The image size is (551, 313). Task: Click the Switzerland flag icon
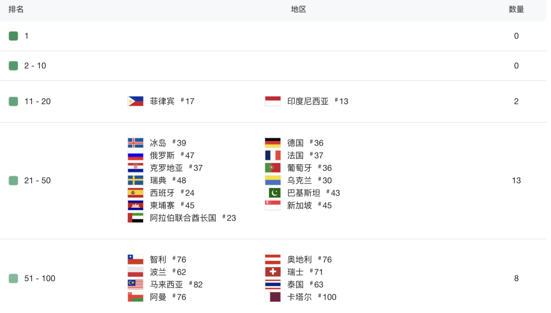272,272
